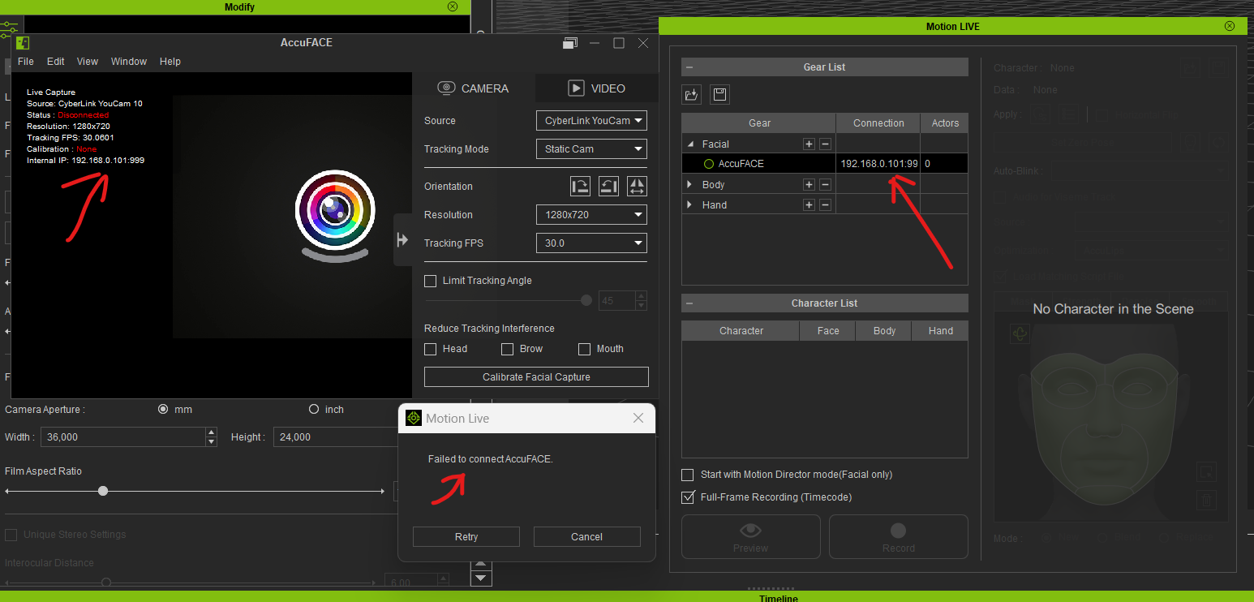1254x602 pixels.
Task: Select the inch Camera Aperture radio button
Action: [x=314, y=410]
